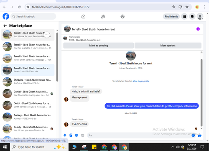Click the zoom magnifier icon in address bar
Screen dimensions: 209x151
click(174, 7)
